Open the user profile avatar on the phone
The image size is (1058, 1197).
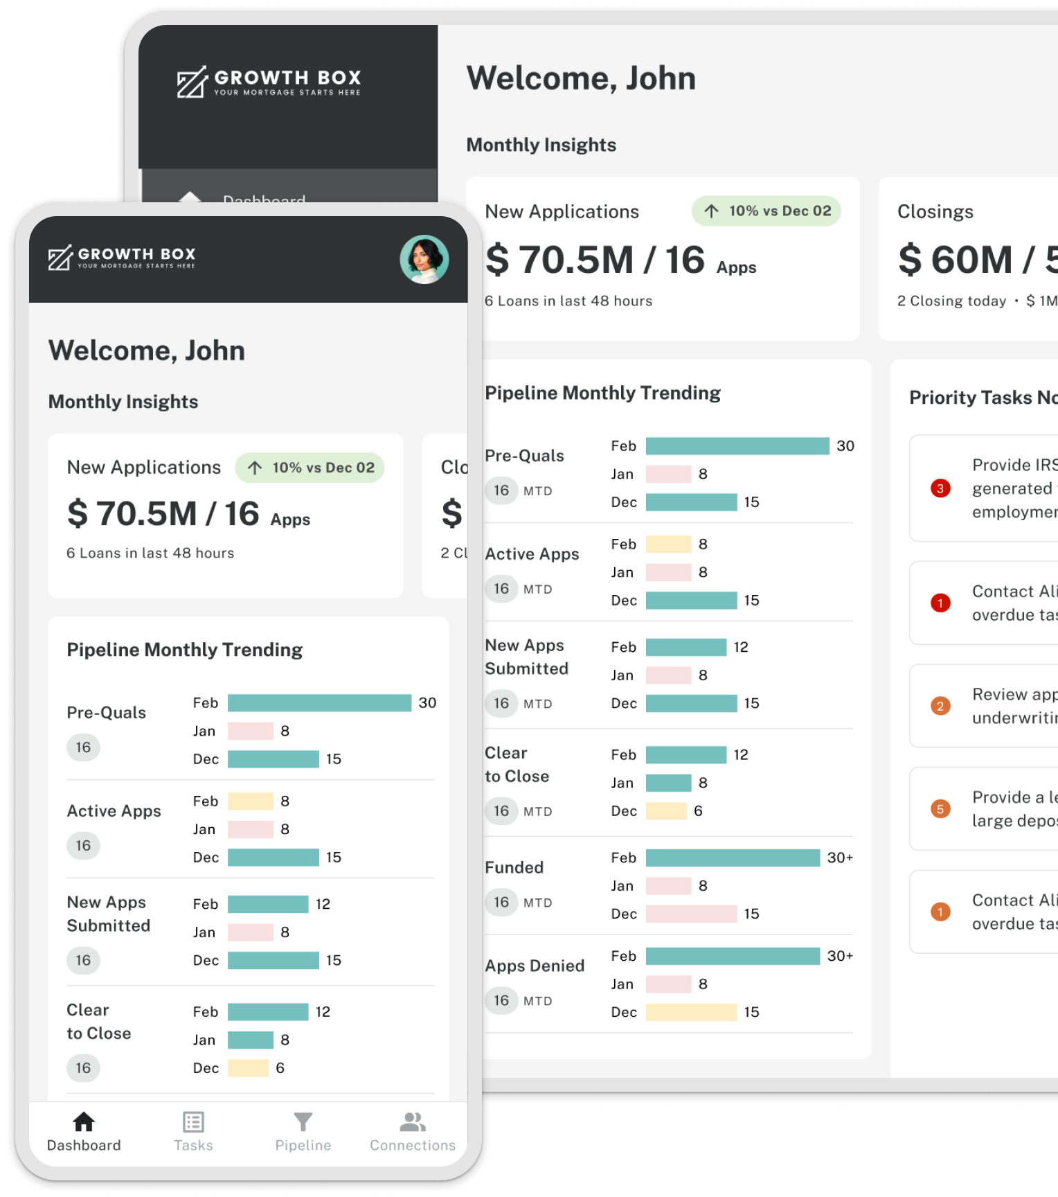click(424, 260)
